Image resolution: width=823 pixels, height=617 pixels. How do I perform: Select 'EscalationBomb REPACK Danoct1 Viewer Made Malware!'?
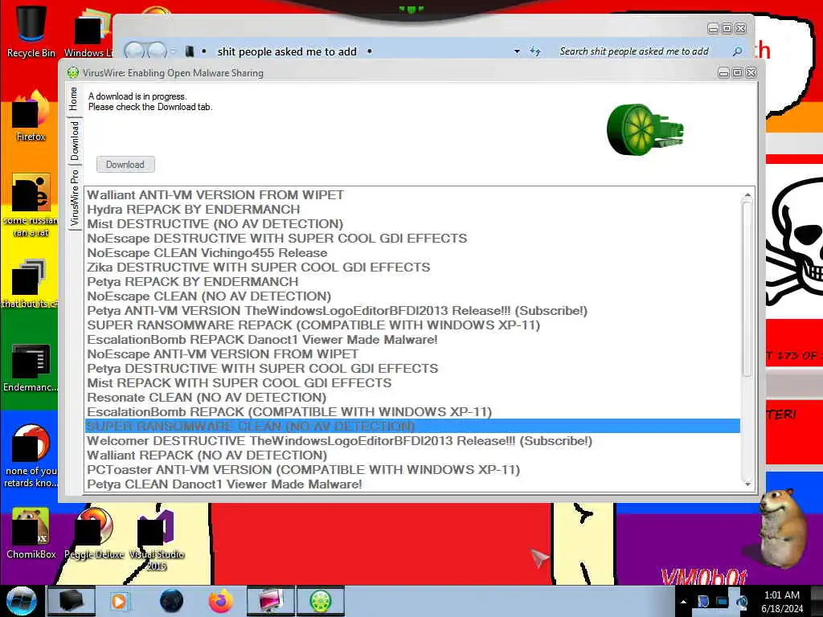(x=412, y=340)
